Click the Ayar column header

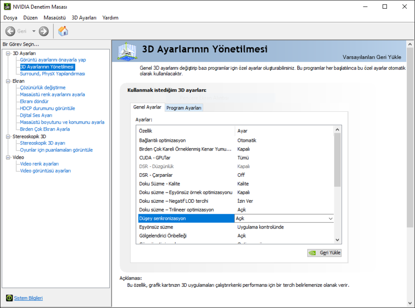284,131
